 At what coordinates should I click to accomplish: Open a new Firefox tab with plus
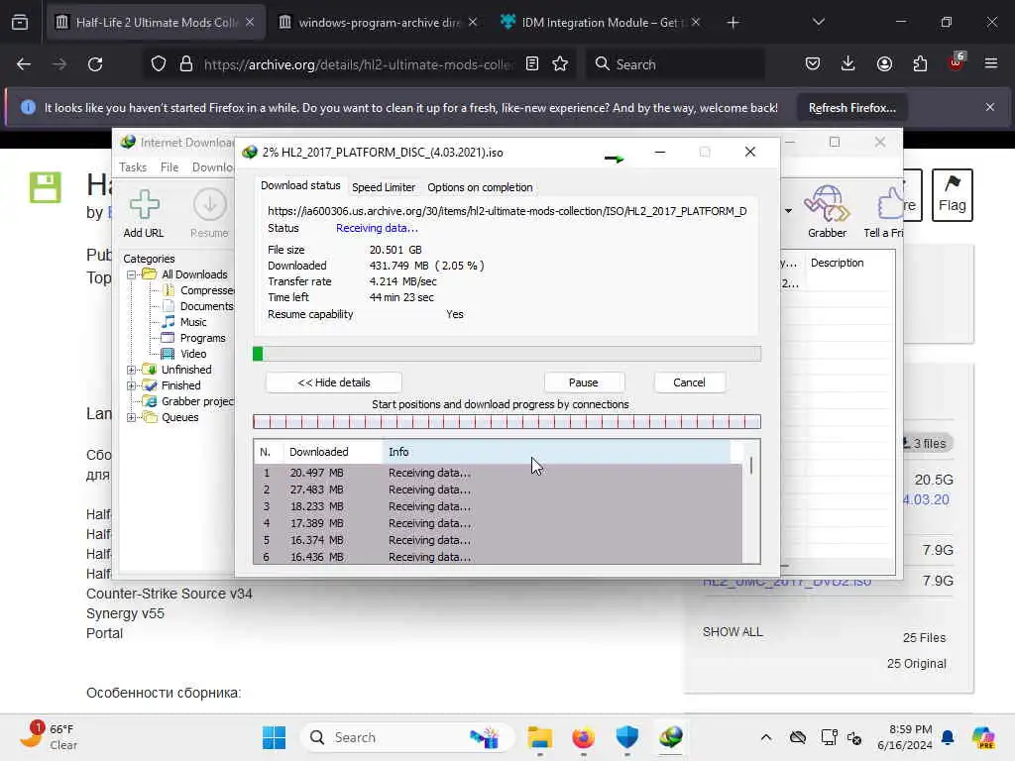(733, 23)
